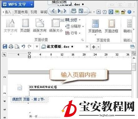Click the 稿纸 manuscript paper icon
The image size is (138, 119).
click(129, 23)
